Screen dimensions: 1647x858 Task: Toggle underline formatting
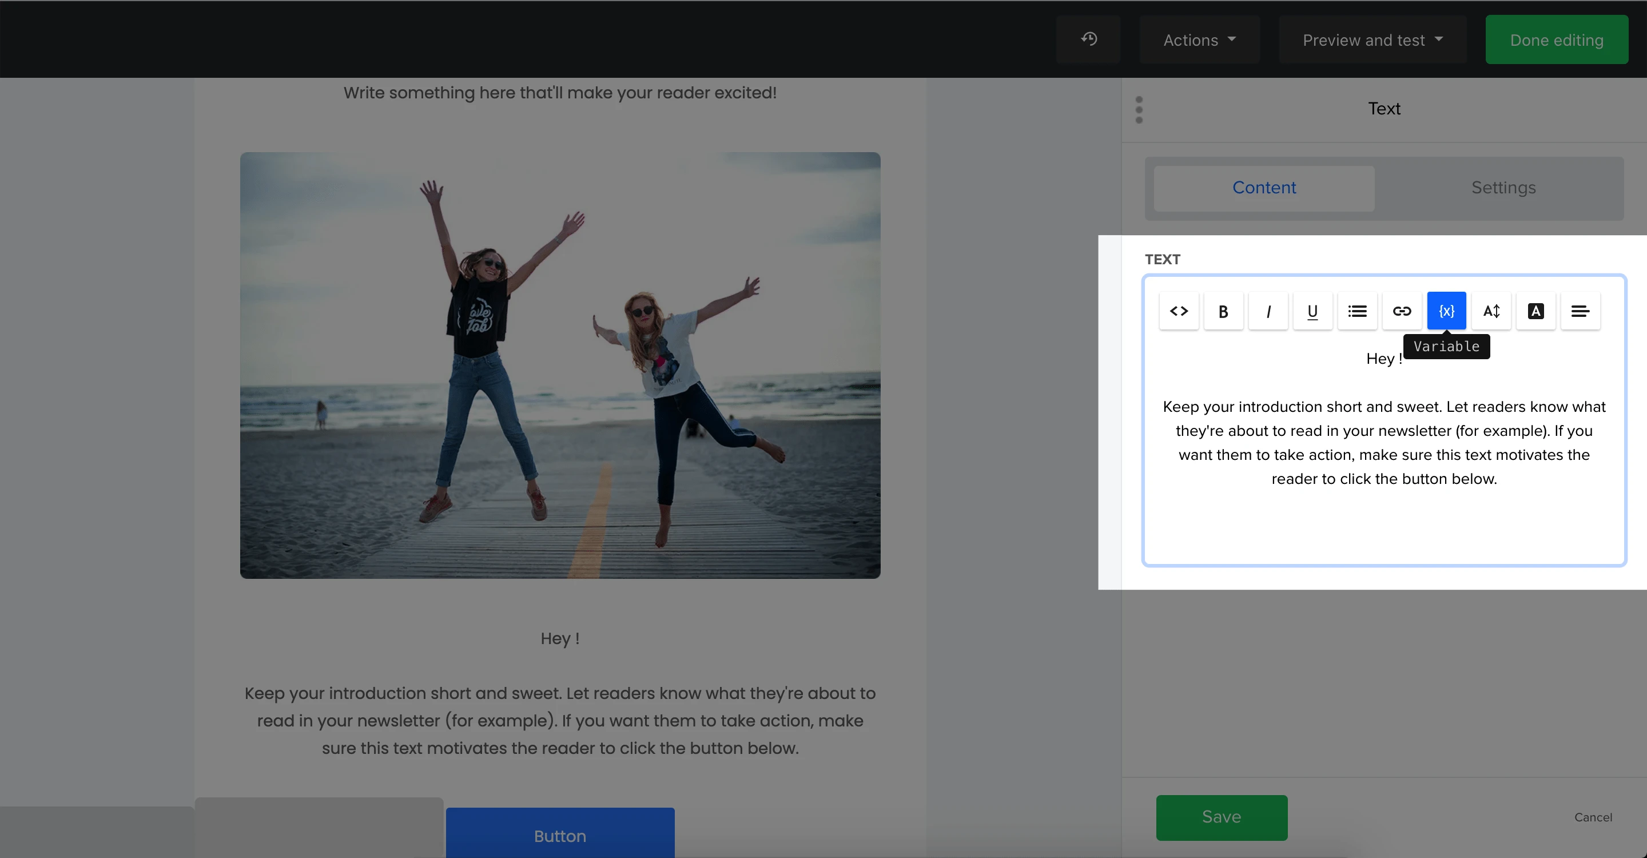click(1312, 311)
